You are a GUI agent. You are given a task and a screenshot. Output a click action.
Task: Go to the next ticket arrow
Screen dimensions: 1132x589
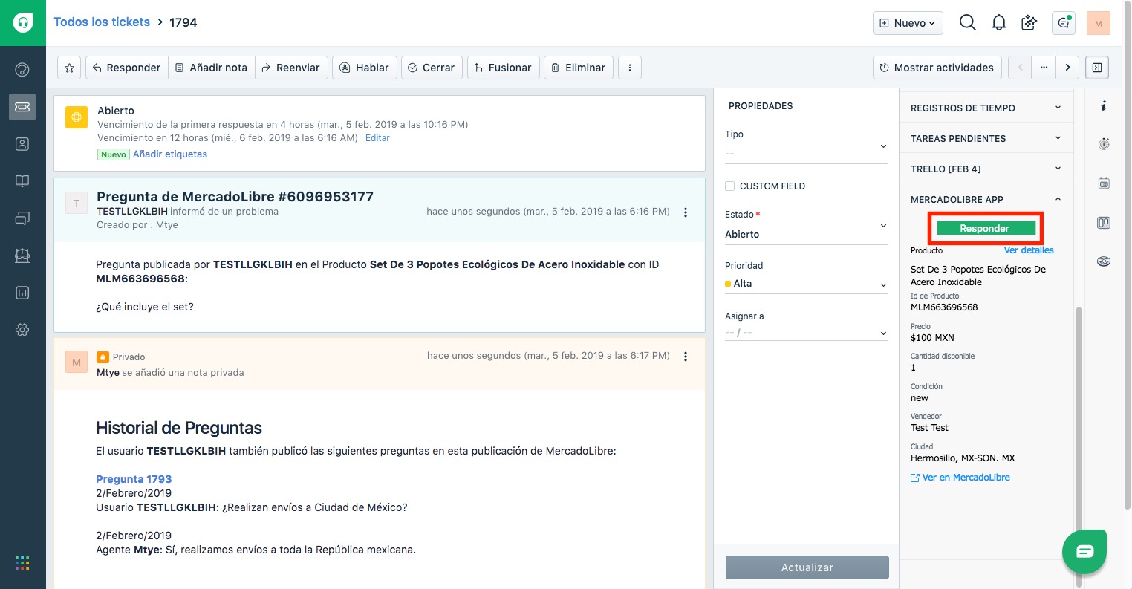(x=1067, y=68)
